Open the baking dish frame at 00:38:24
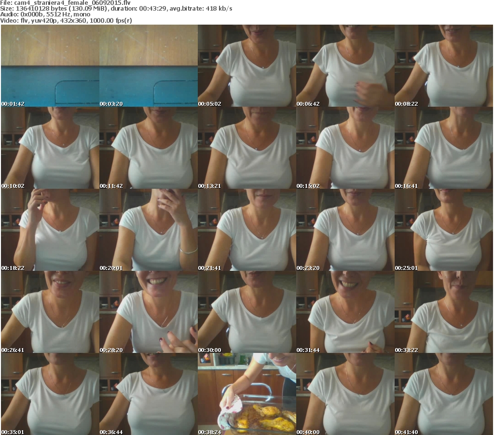Viewport: 494px width, 435px height. coord(247,393)
